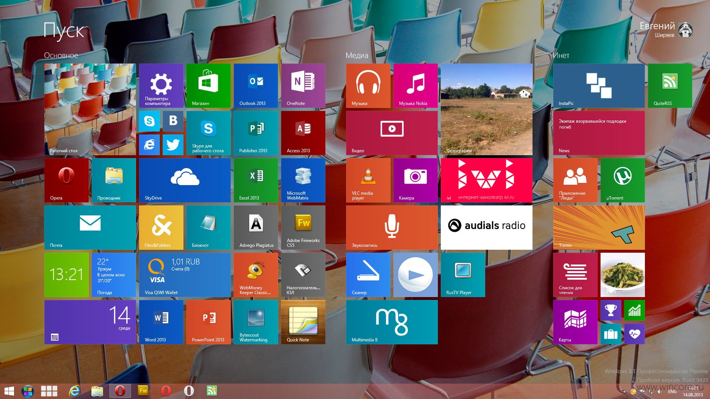The width and height of the screenshot is (710, 399).
Task: Click the Евгений Ширяев user account
Action: [x=666, y=30]
